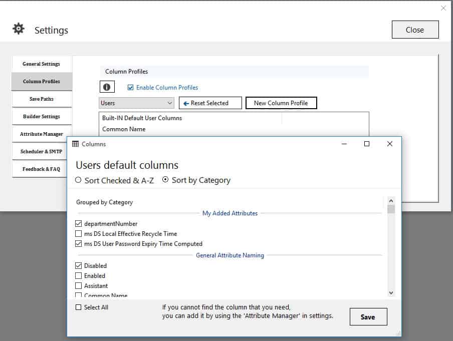This screenshot has height=341, width=453.
Task: Click the General Attribute Naming group header
Action: [x=230, y=255]
